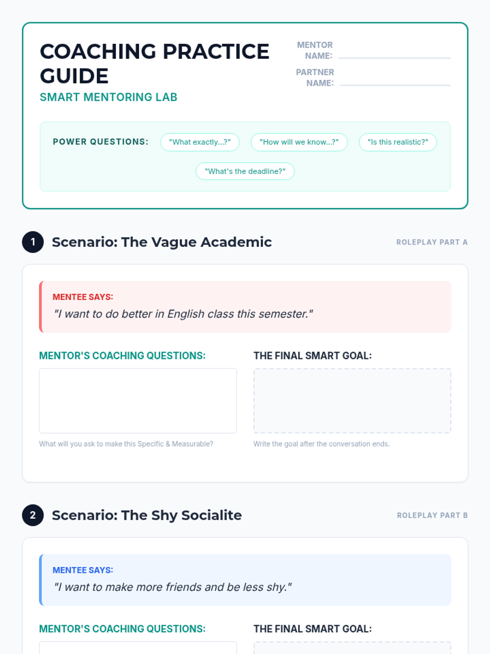Click the English class mentee quote
Screen dimensions: 490x654
[x=183, y=314]
